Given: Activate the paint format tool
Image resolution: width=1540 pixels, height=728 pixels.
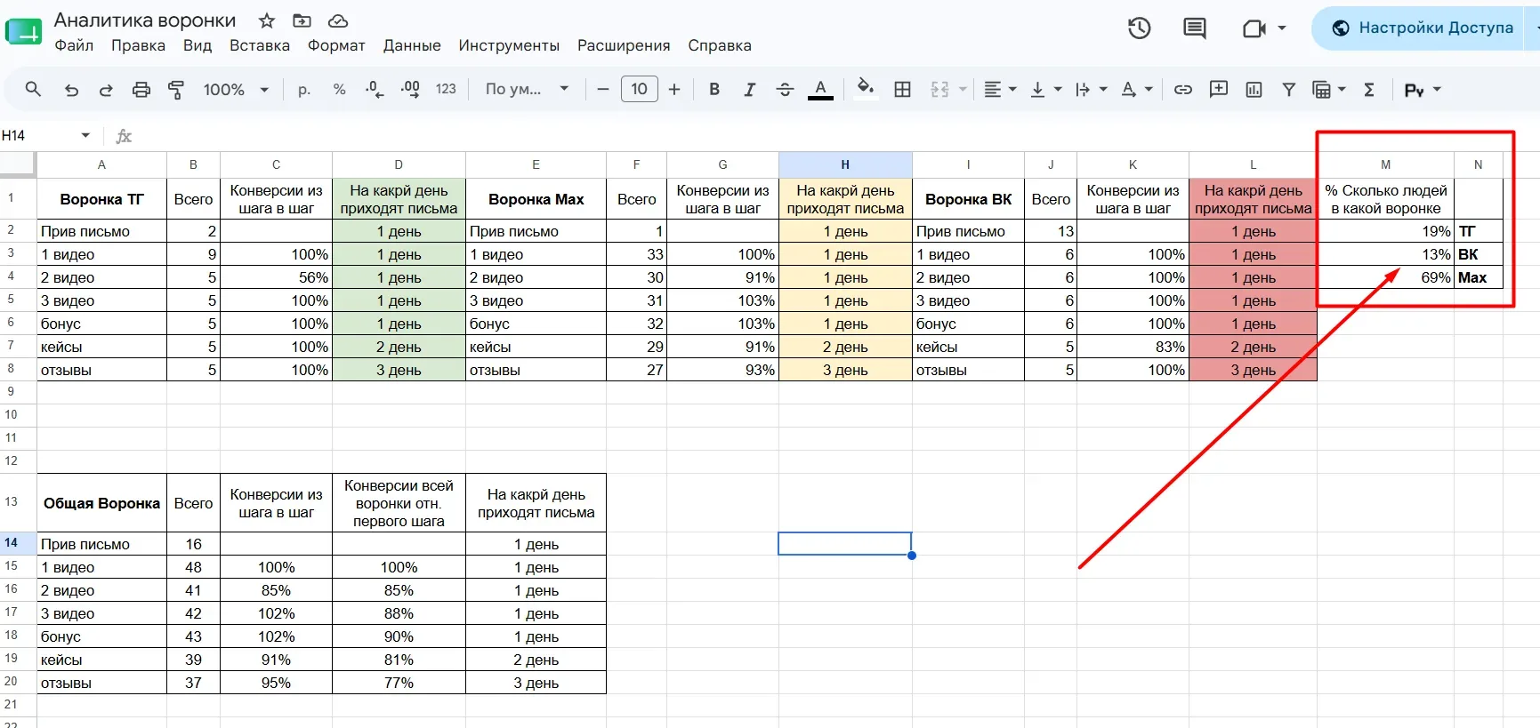Looking at the screenshot, I should coord(176,89).
